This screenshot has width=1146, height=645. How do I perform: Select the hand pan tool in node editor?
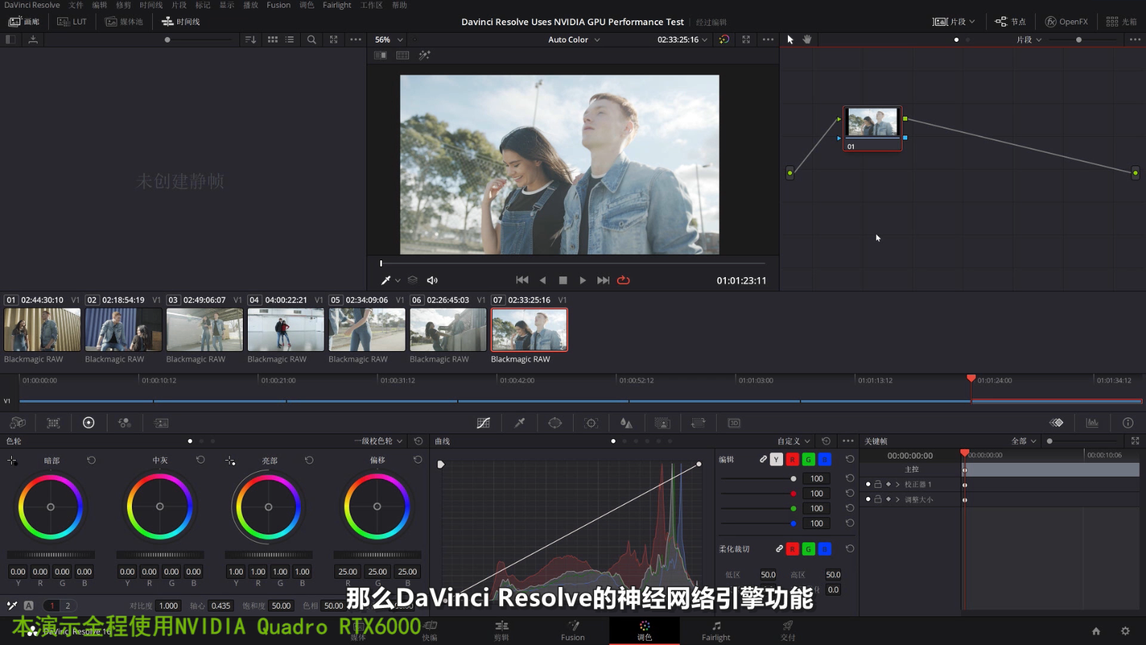pos(808,40)
